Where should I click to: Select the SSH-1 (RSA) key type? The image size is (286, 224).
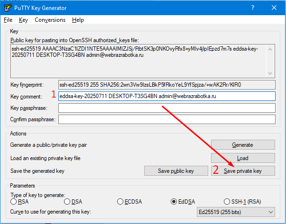[228, 202]
